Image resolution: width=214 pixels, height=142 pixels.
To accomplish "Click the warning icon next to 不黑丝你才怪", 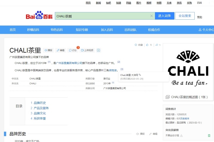I will click(181, 136).
